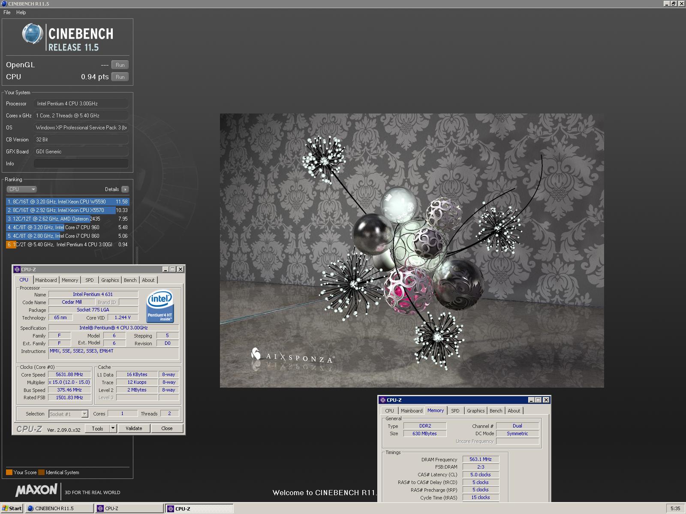The width and height of the screenshot is (686, 514).
Task: Click the MAXON logo
Action: tap(36, 490)
